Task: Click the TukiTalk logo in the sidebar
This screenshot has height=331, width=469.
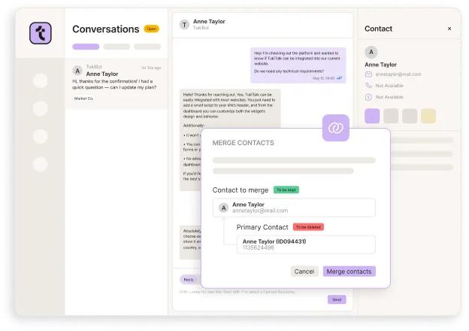Action: pyautogui.click(x=40, y=34)
